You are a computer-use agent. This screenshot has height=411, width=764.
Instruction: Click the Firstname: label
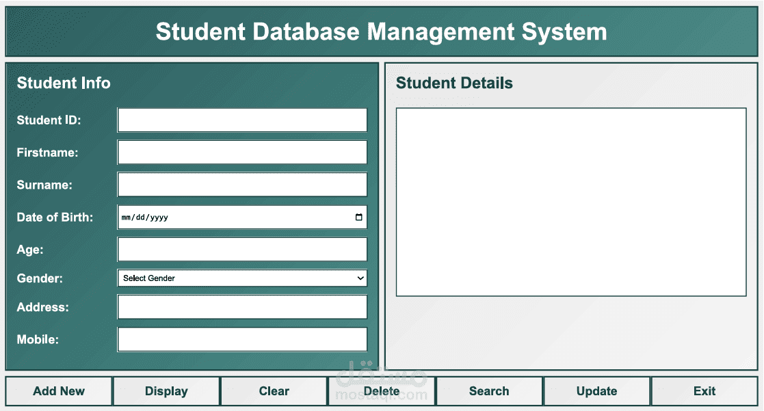click(x=47, y=153)
